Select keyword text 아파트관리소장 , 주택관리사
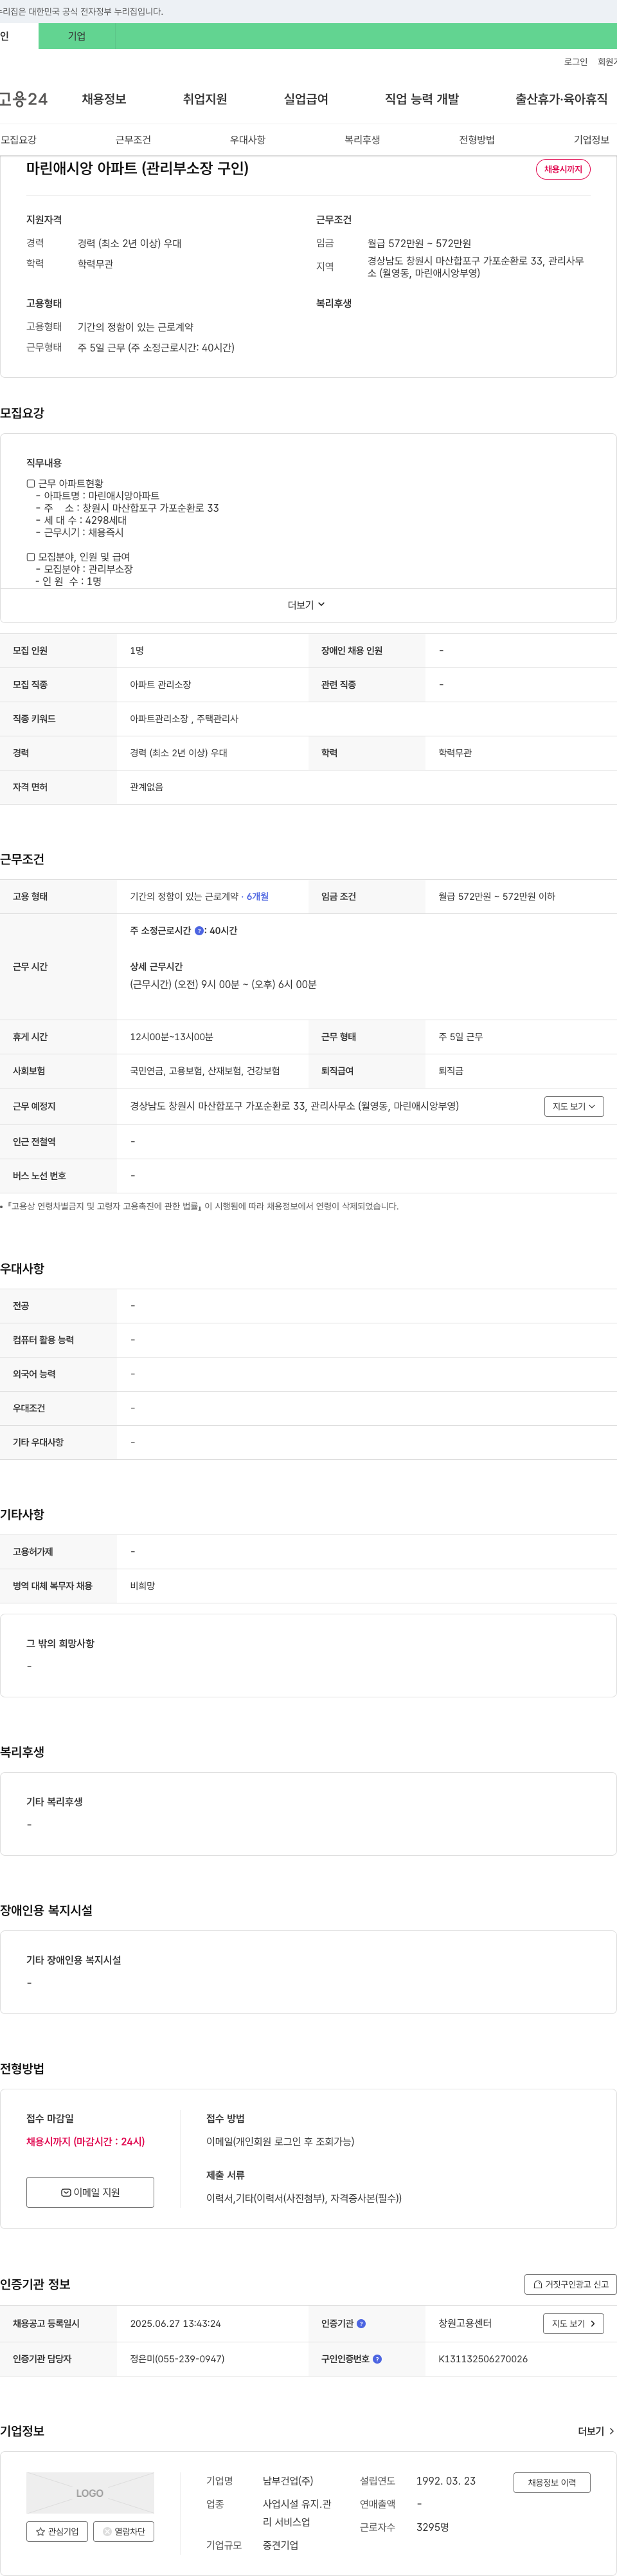The height and width of the screenshot is (2576, 617). click(x=184, y=719)
